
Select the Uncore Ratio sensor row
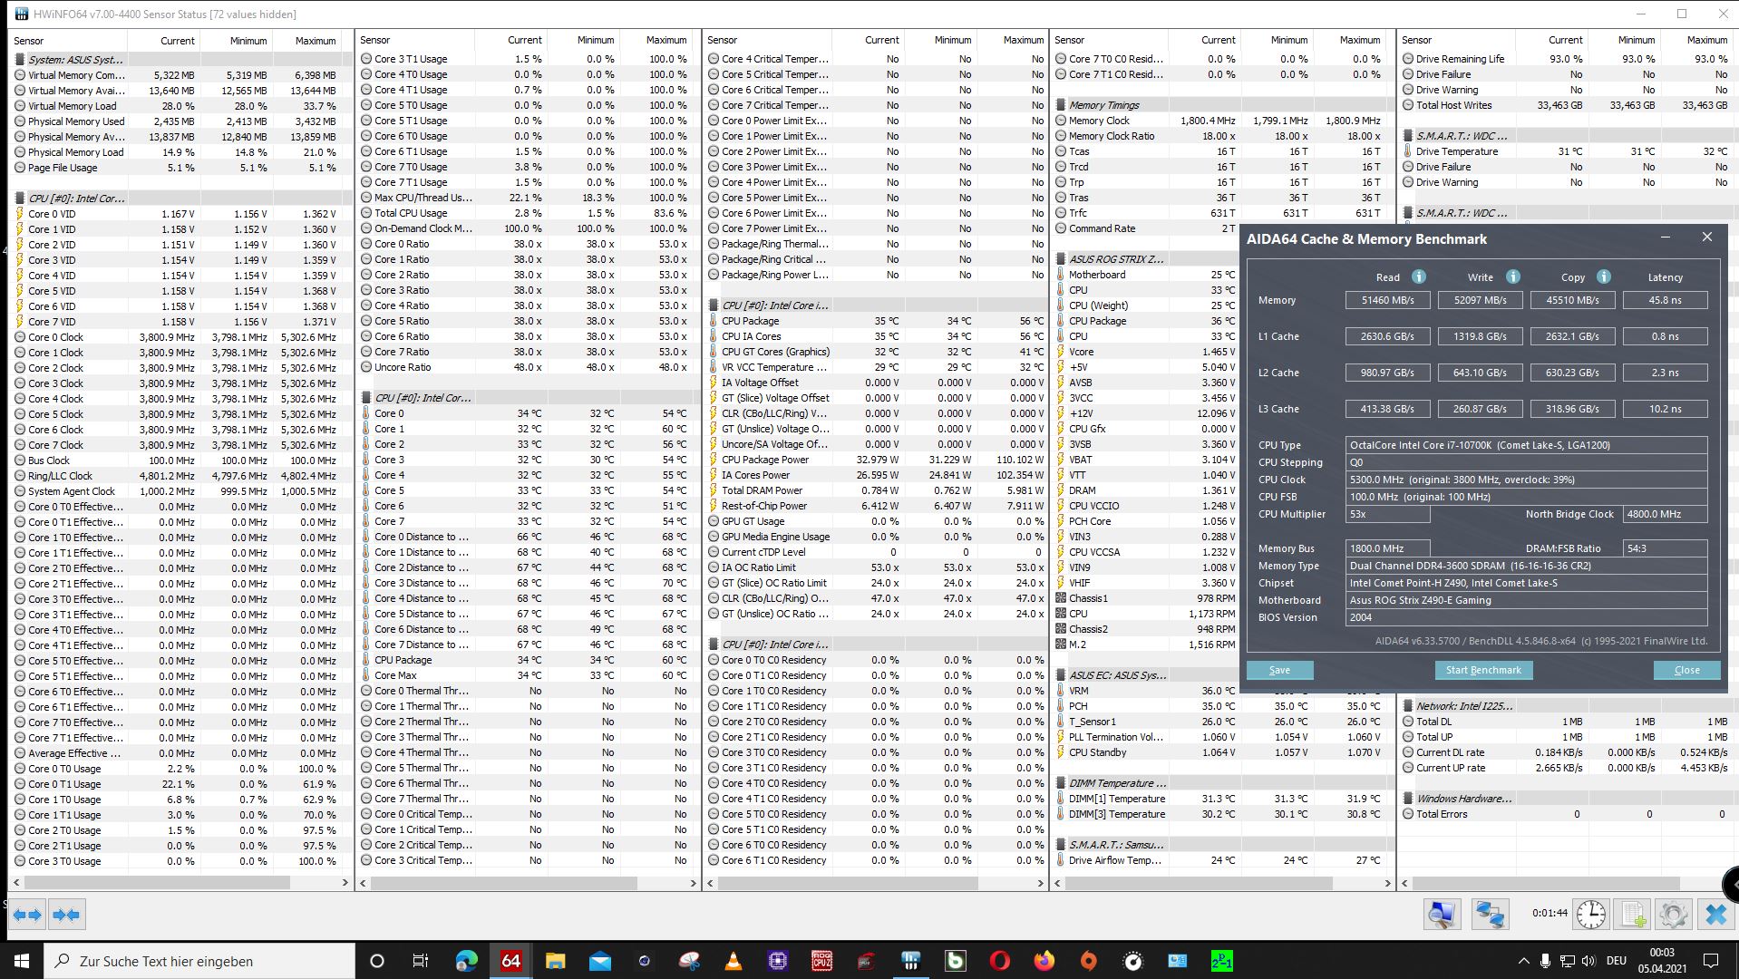527,367
